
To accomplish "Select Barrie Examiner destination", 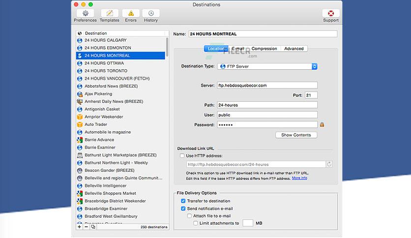I will (120, 148).
